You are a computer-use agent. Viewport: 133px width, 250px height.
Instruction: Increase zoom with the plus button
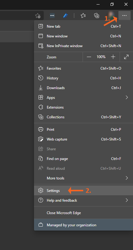point(113,57)
